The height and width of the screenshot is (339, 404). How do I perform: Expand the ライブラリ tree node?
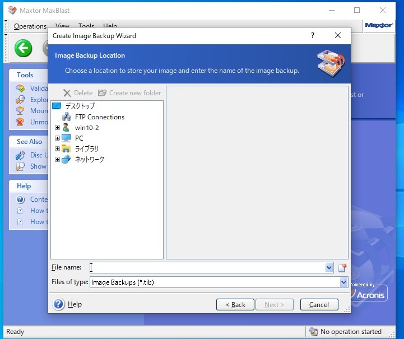tap(58, 148)
